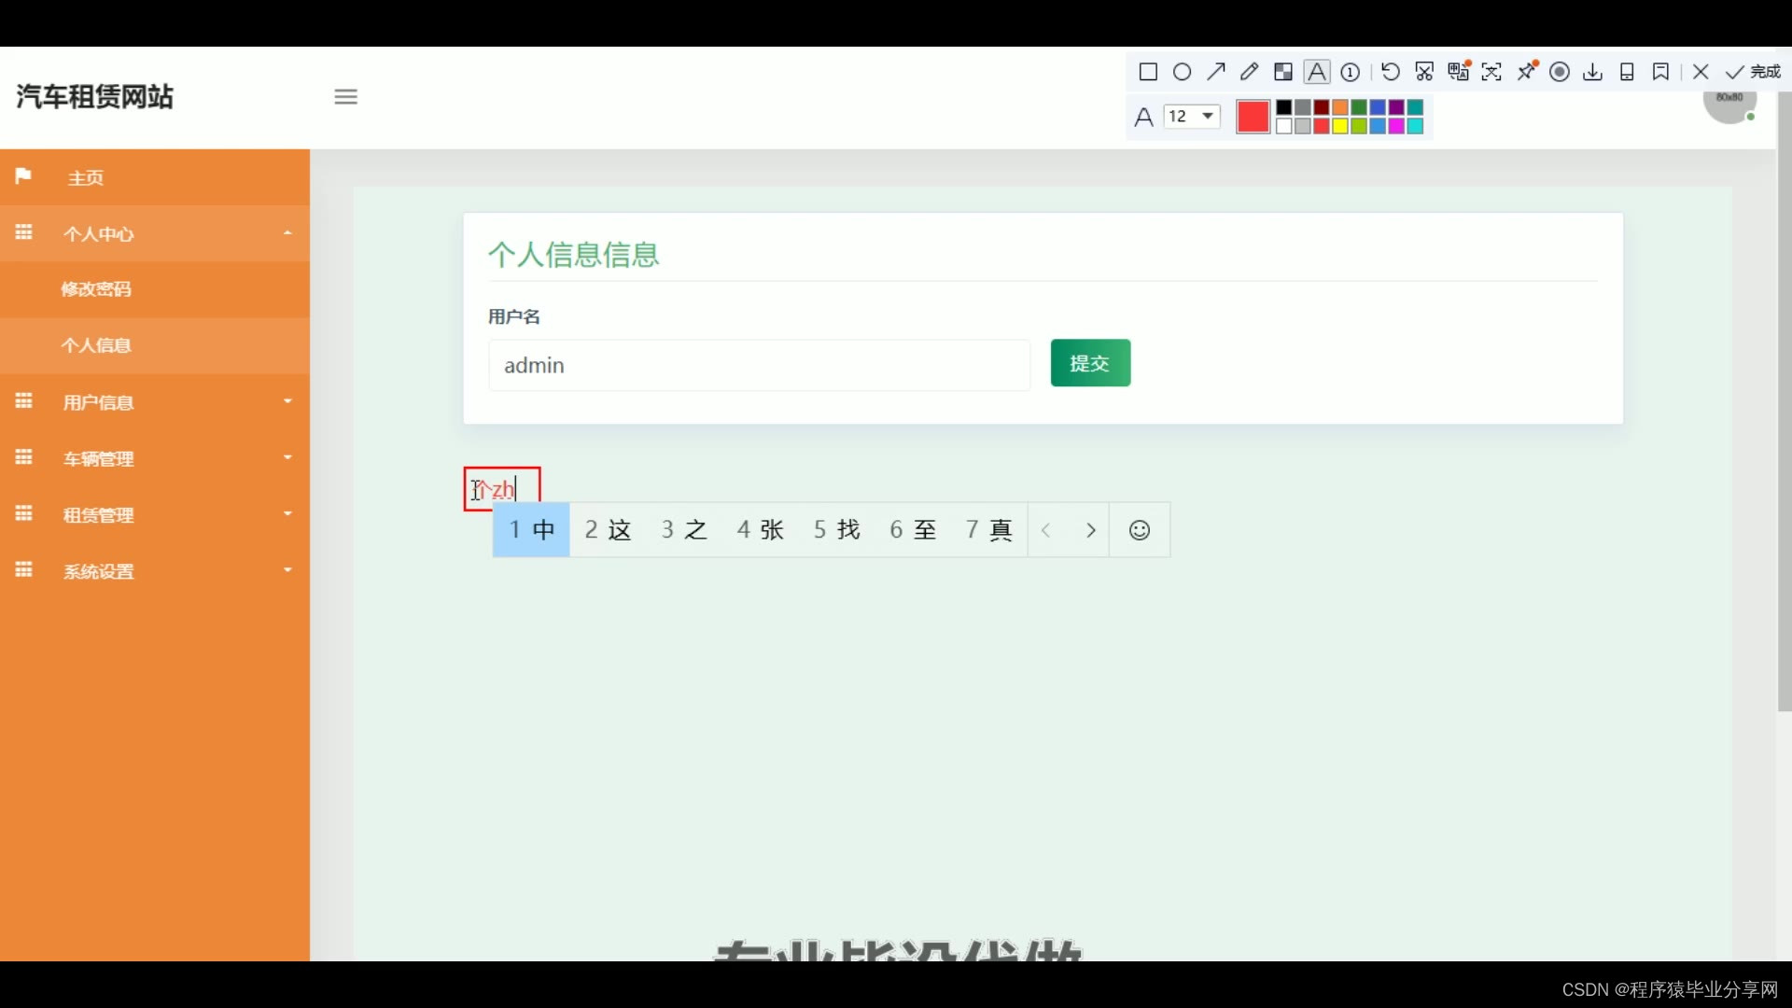Click the green 提交 button
The width and height of the screenshot is (1792, 1008).
click(1090, 363)
